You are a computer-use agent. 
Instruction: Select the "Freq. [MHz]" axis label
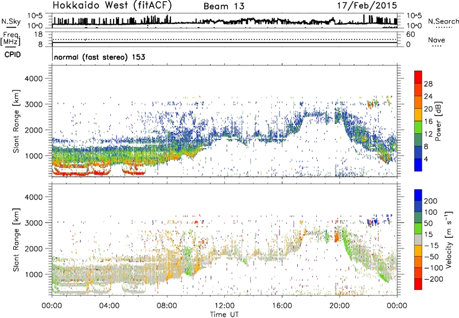click(x=10, y=39)
